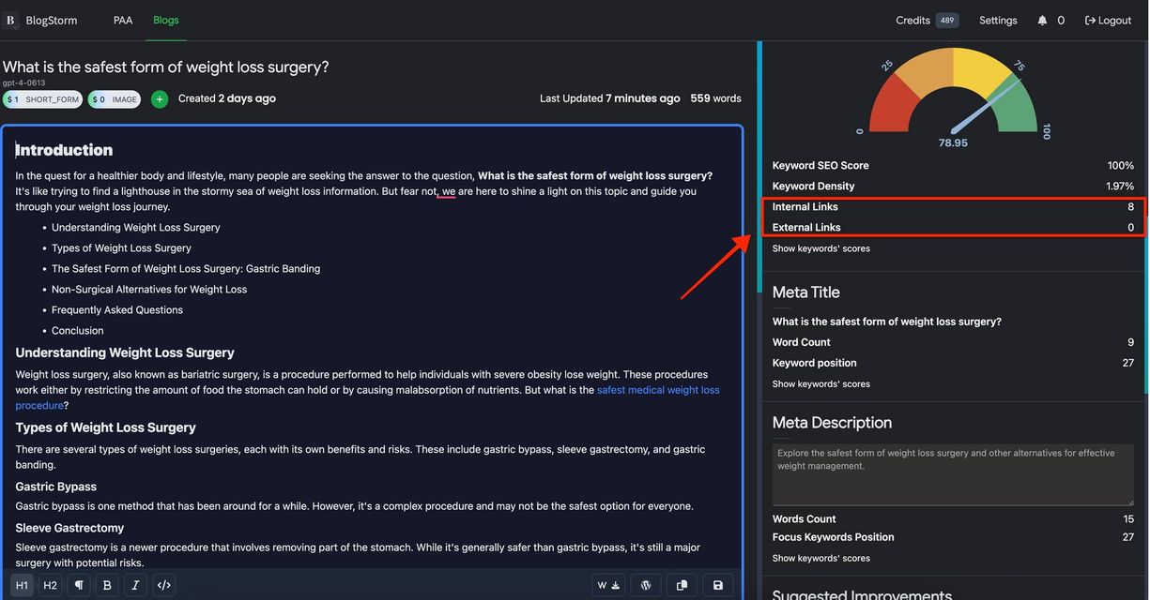
Task: Expand Suggested Improvements section
Action: click(861, 594)
